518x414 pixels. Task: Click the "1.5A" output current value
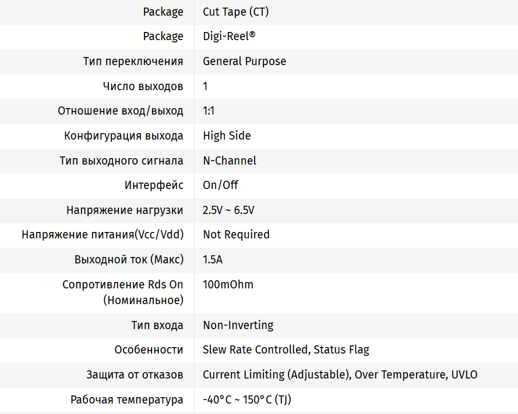coord(213,260)
